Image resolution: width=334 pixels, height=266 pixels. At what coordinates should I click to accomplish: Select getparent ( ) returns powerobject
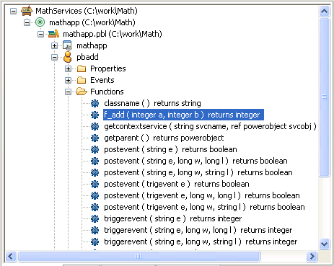click(x=164, y=138)
